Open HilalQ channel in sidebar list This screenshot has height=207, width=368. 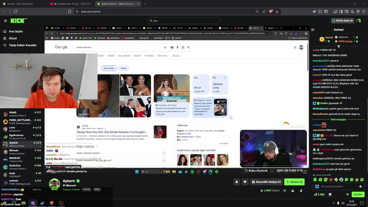pyautogui.click(x=22, y=114)
